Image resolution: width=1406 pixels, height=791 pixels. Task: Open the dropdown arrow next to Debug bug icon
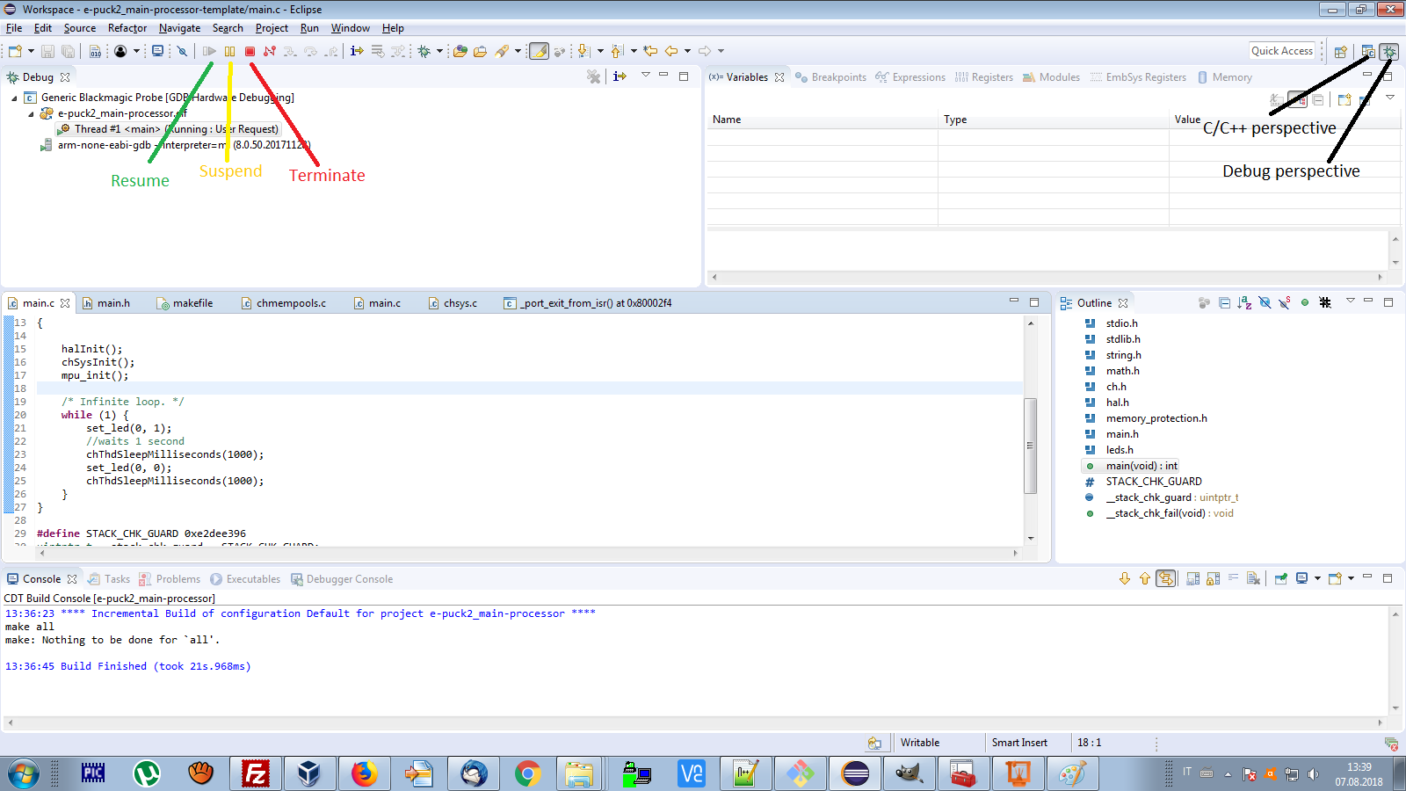[439, 51]
